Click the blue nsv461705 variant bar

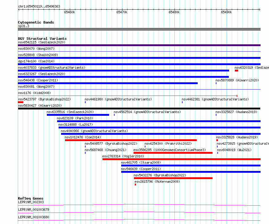pos(191,166)
